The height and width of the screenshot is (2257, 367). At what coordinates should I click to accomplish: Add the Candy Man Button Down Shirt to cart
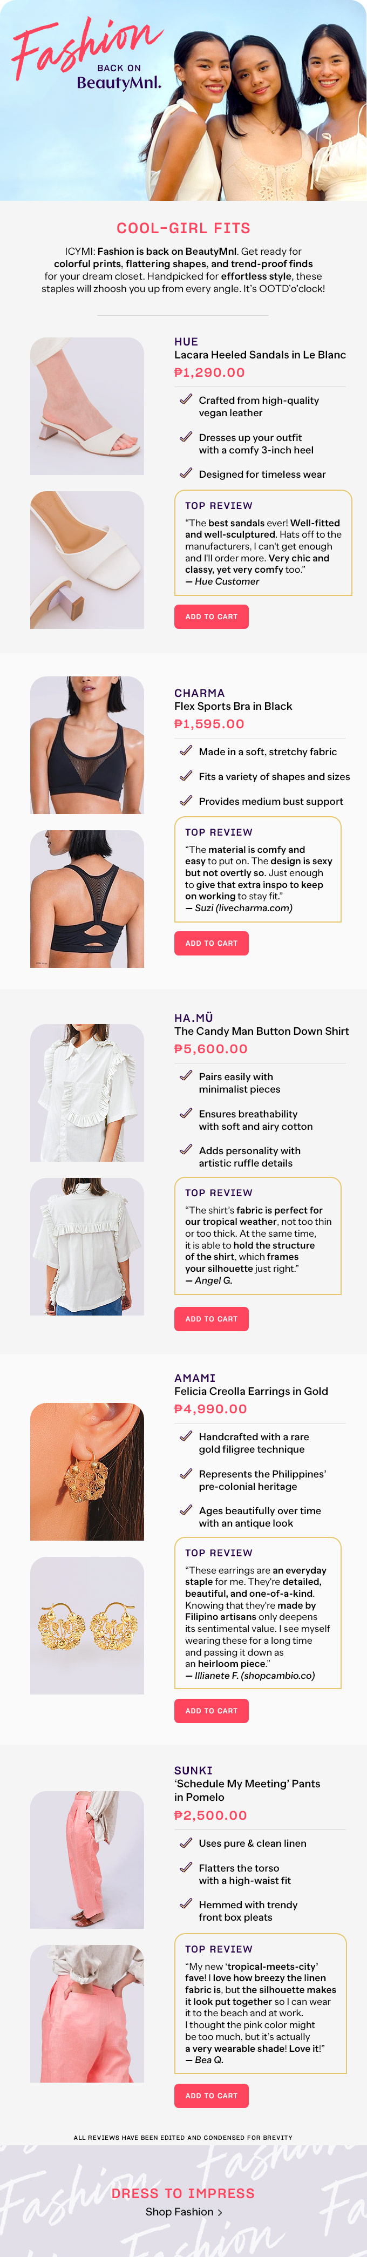211,1319
